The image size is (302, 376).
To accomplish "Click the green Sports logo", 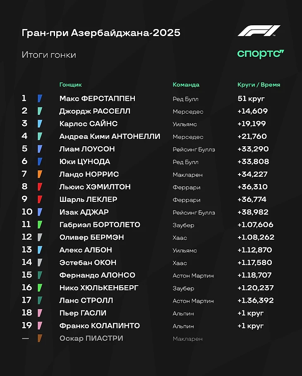I will coord(261,53).
